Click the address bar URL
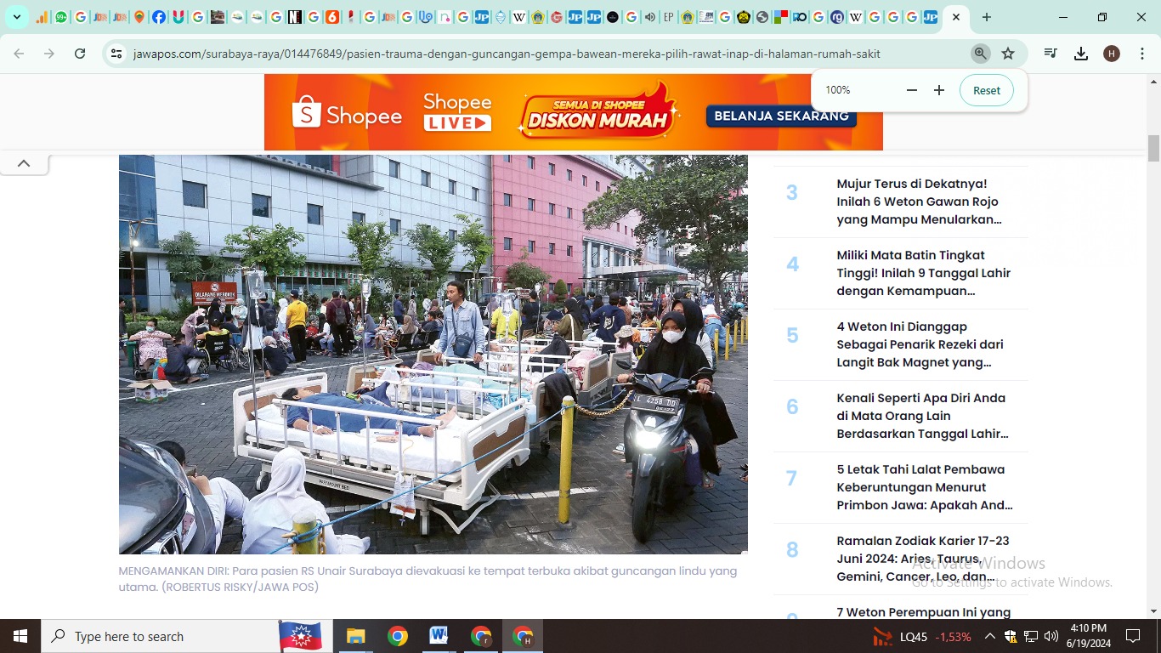Viewport: 1161px width, 653px height. (x=507, y=54)
